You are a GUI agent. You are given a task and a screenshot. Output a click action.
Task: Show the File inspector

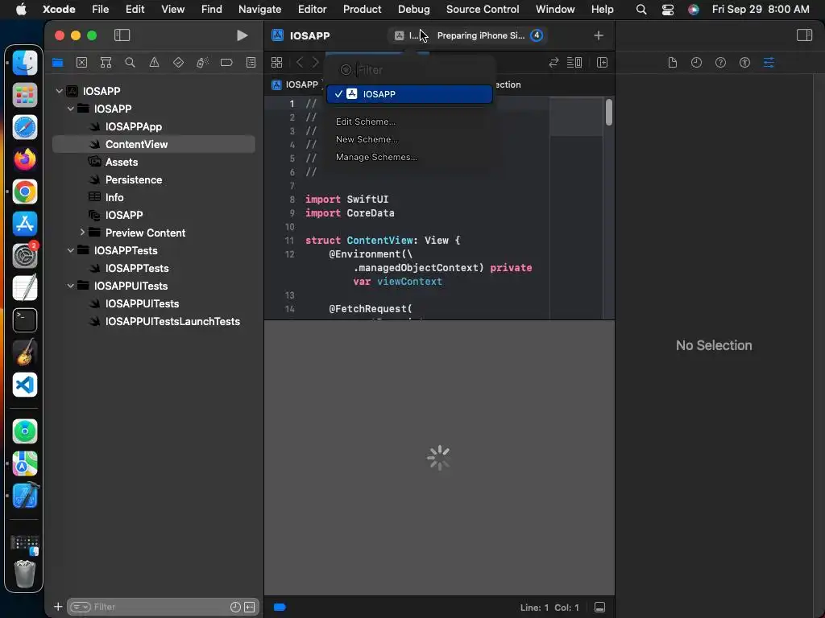[673, 63]
